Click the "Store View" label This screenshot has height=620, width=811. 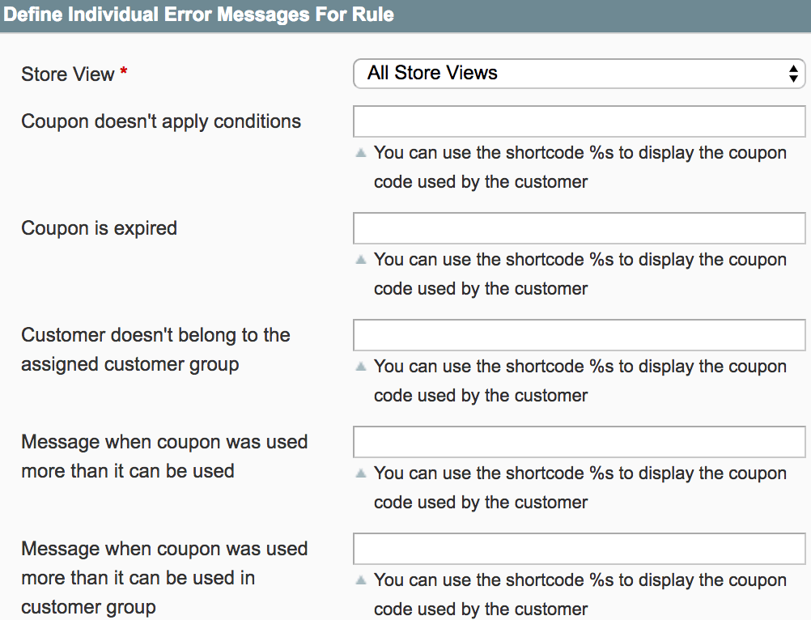(68, 74)
